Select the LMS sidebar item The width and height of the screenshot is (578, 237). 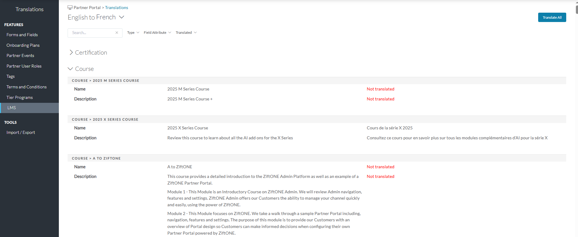[x=29, y=108]
